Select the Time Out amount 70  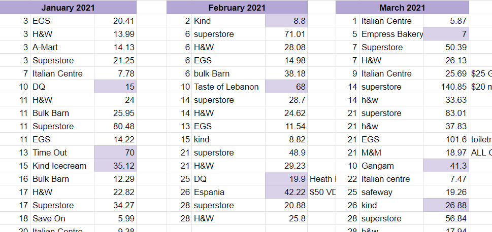(x=115, y=152)
